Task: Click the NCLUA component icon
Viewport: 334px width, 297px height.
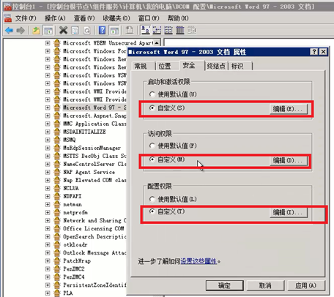Action: coord(56,188)
